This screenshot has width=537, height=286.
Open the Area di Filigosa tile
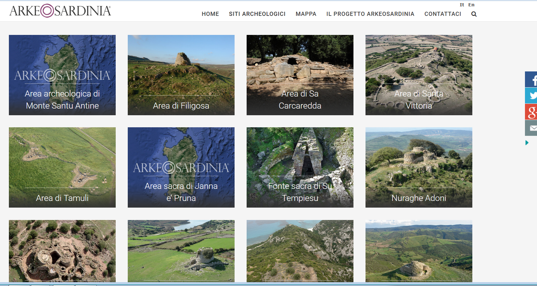(181, 75)
